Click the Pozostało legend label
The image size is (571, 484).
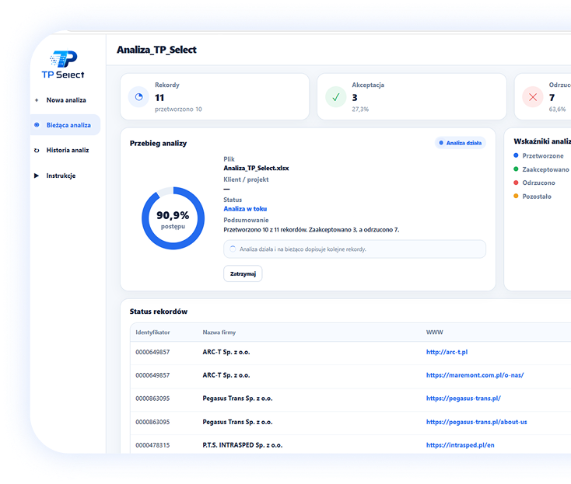(537, 197)
